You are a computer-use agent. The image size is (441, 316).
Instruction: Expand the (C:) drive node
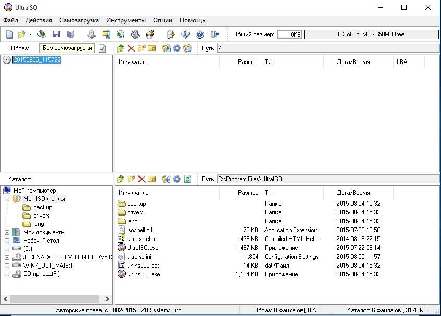[x=7, y=249]
